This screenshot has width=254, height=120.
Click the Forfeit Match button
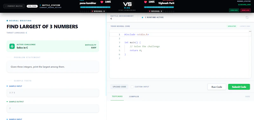[x=14, y=6]
